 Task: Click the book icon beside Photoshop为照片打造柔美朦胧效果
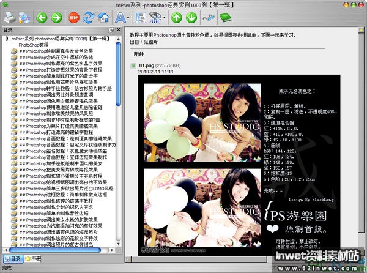click(x=14, y=126)
